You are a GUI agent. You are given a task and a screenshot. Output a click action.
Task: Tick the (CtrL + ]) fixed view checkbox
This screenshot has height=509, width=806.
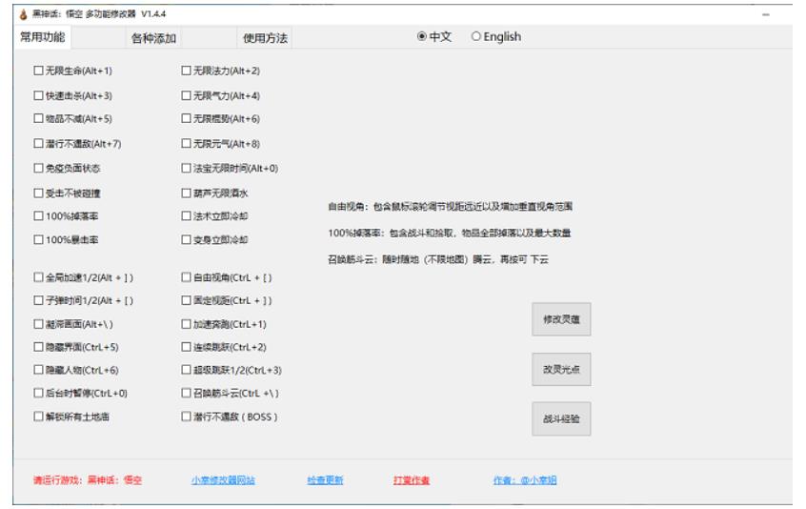click(x=186, y=300)
